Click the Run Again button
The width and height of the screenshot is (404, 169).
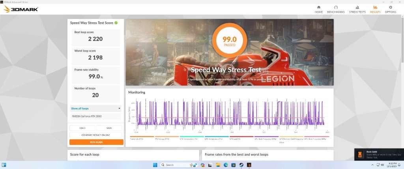click(96, 142)
